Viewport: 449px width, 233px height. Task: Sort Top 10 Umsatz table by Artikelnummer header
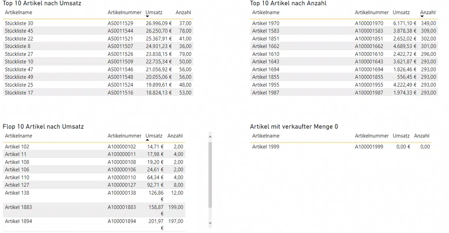point(124,12)
